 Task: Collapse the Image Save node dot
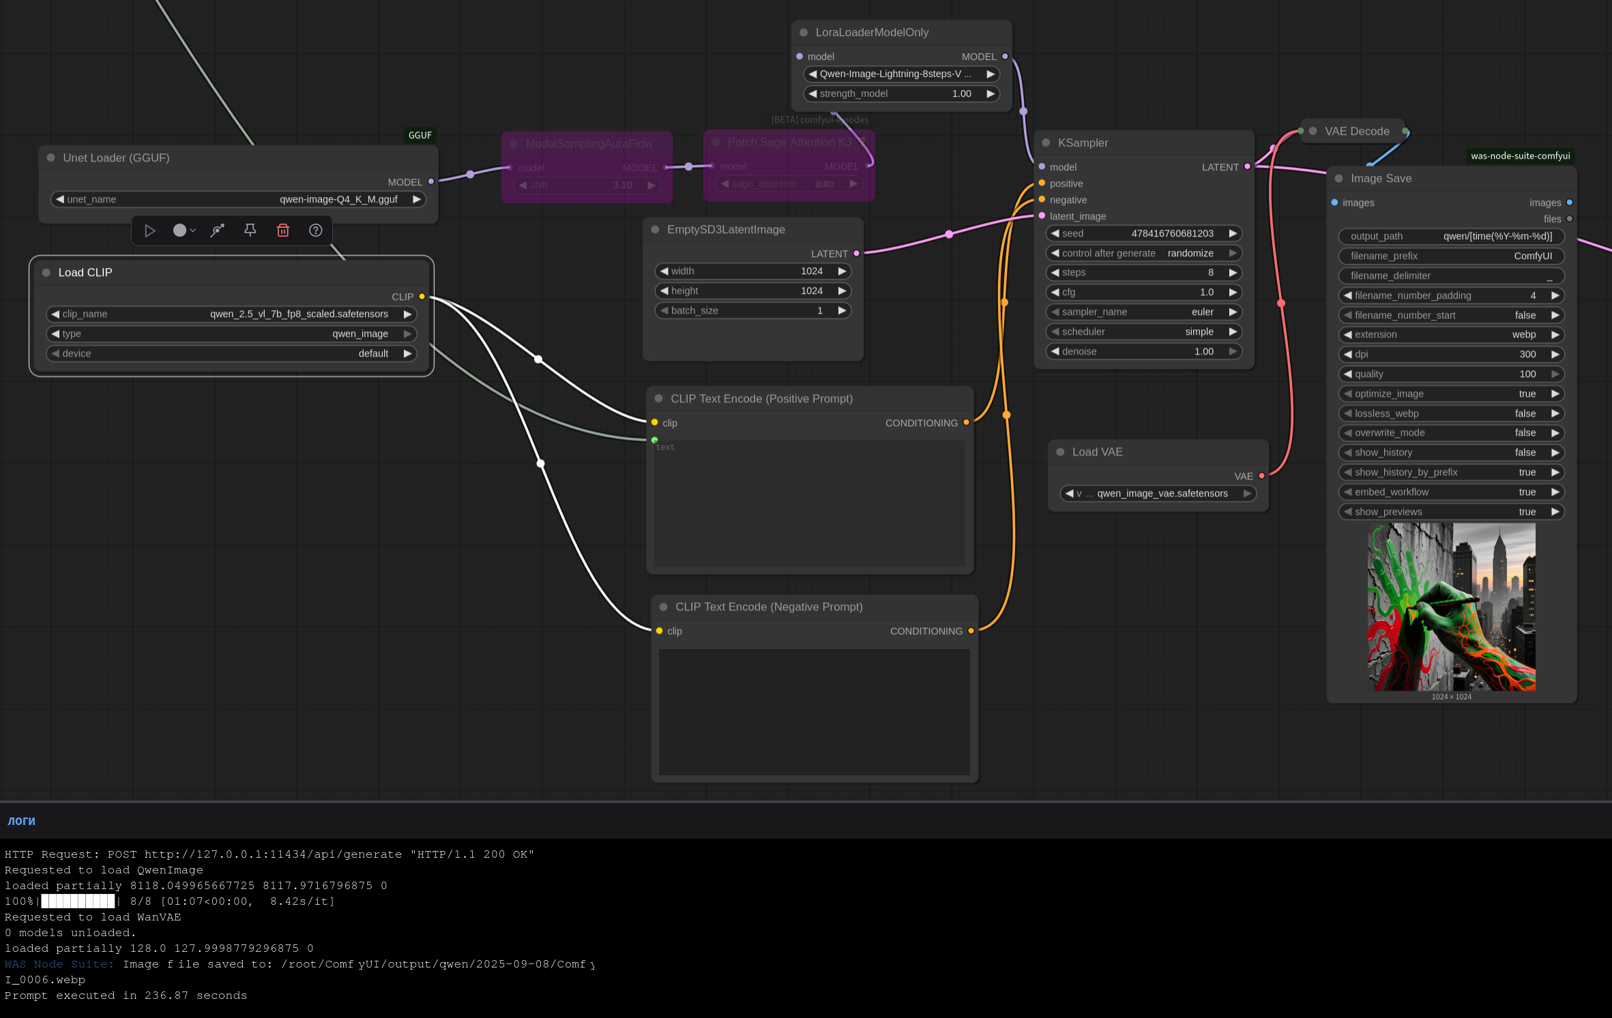pos(1338,178)
